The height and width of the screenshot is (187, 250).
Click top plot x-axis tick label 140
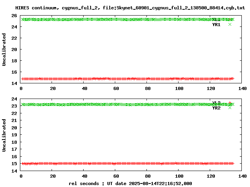tap(243, 88)
